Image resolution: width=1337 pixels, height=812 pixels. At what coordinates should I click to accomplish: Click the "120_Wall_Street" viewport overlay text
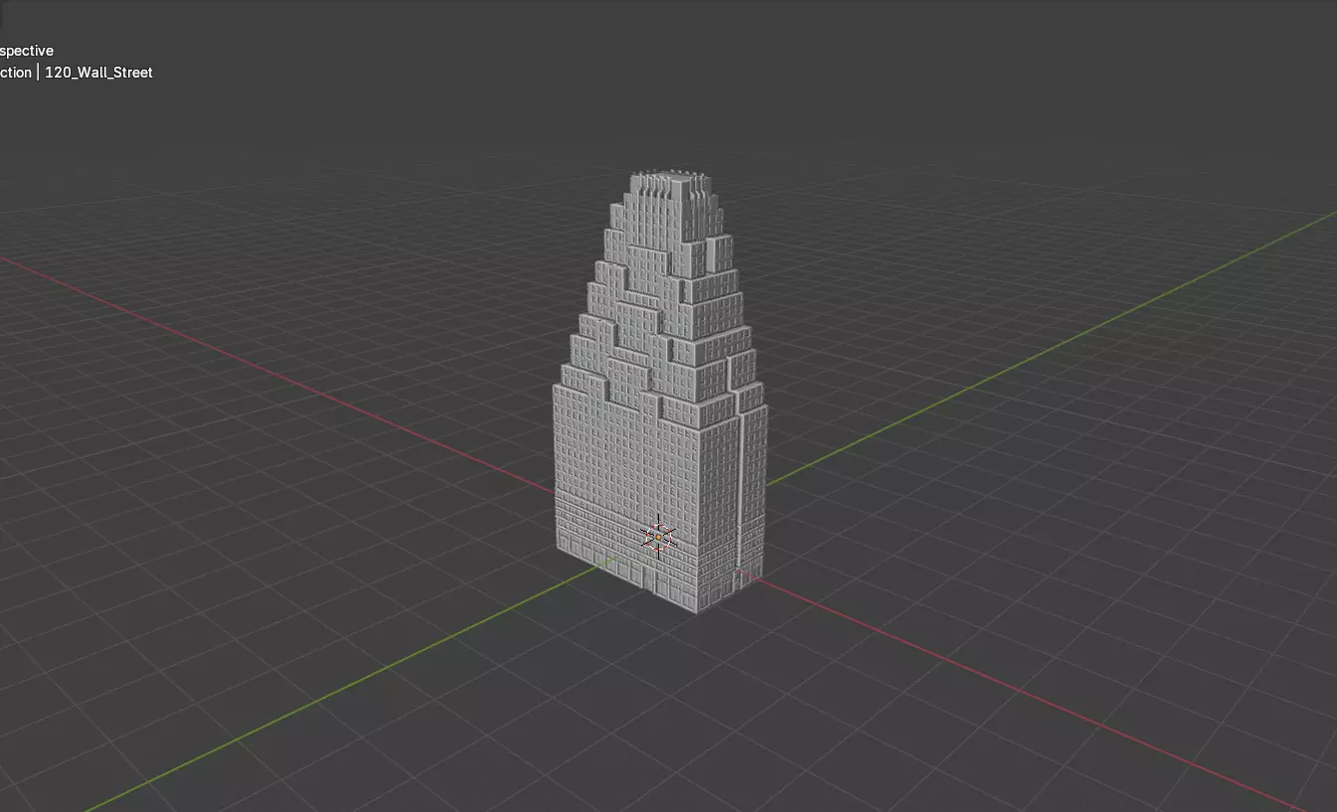click(x=98, y=73)
